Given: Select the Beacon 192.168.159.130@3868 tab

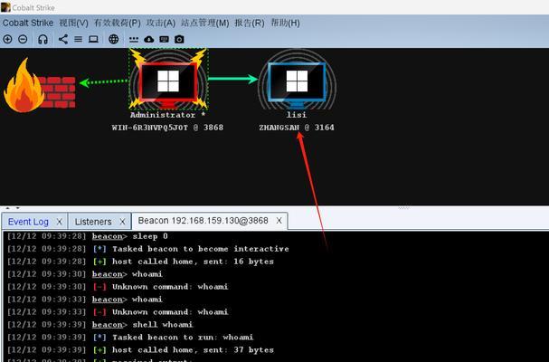Looking at the screenshot, I should [204, 221].
